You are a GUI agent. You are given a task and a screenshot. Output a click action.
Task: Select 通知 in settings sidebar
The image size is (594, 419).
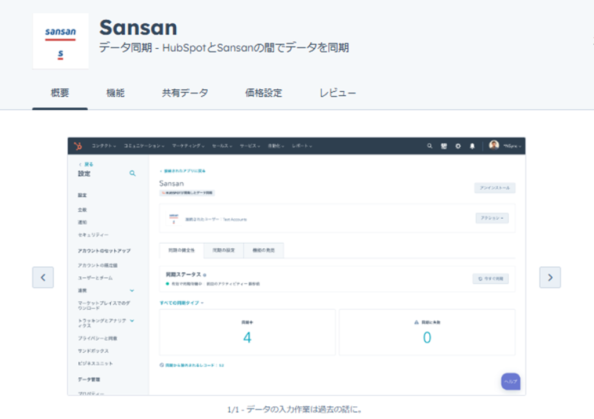pyautogui.click(x=82, y=222)
